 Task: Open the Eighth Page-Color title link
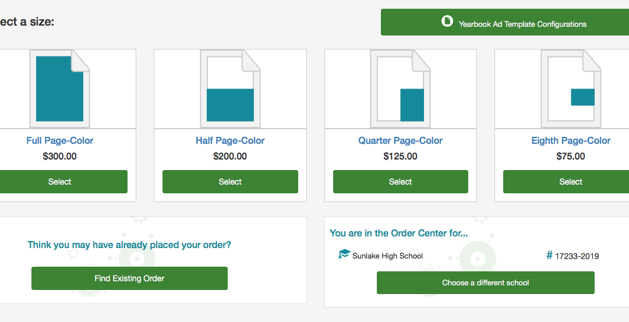[571, 141]
